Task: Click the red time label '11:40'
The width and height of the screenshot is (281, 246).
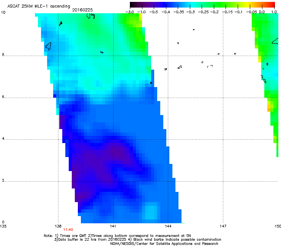Action: 68,230
